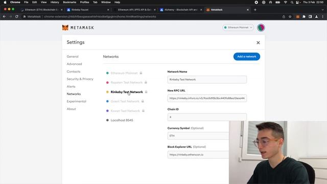Open Contacts settings section
Screen dimensions: 327x184
coord(74,72)
